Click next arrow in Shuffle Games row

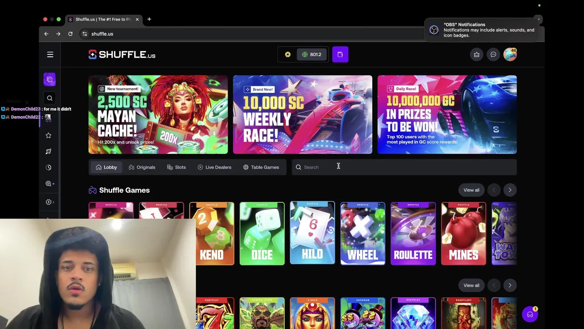pyautogui.click(x=510, y=190)
